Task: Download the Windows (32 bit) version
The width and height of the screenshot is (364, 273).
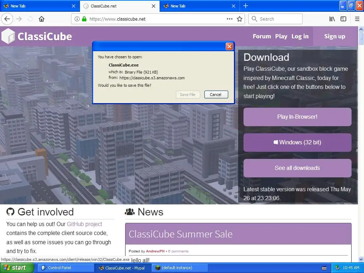Action: [x=297, y=142]
